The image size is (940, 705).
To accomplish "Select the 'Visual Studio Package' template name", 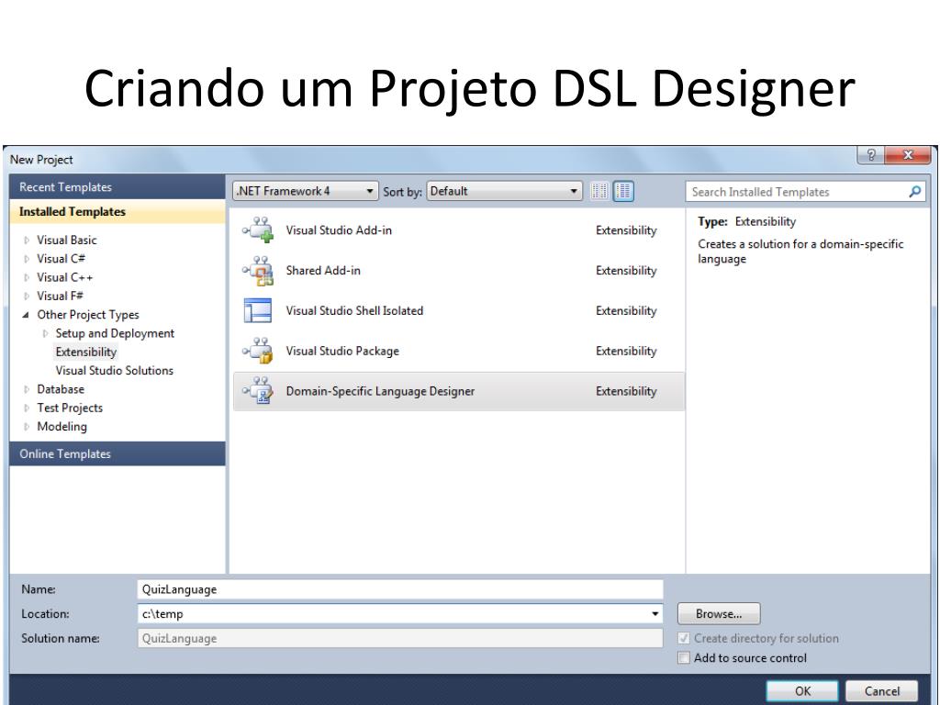I will (342, 351).
